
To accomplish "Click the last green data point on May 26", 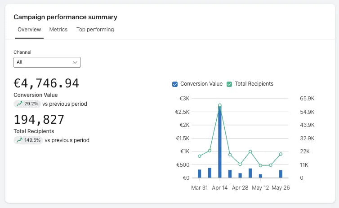I will pos(281,154).
